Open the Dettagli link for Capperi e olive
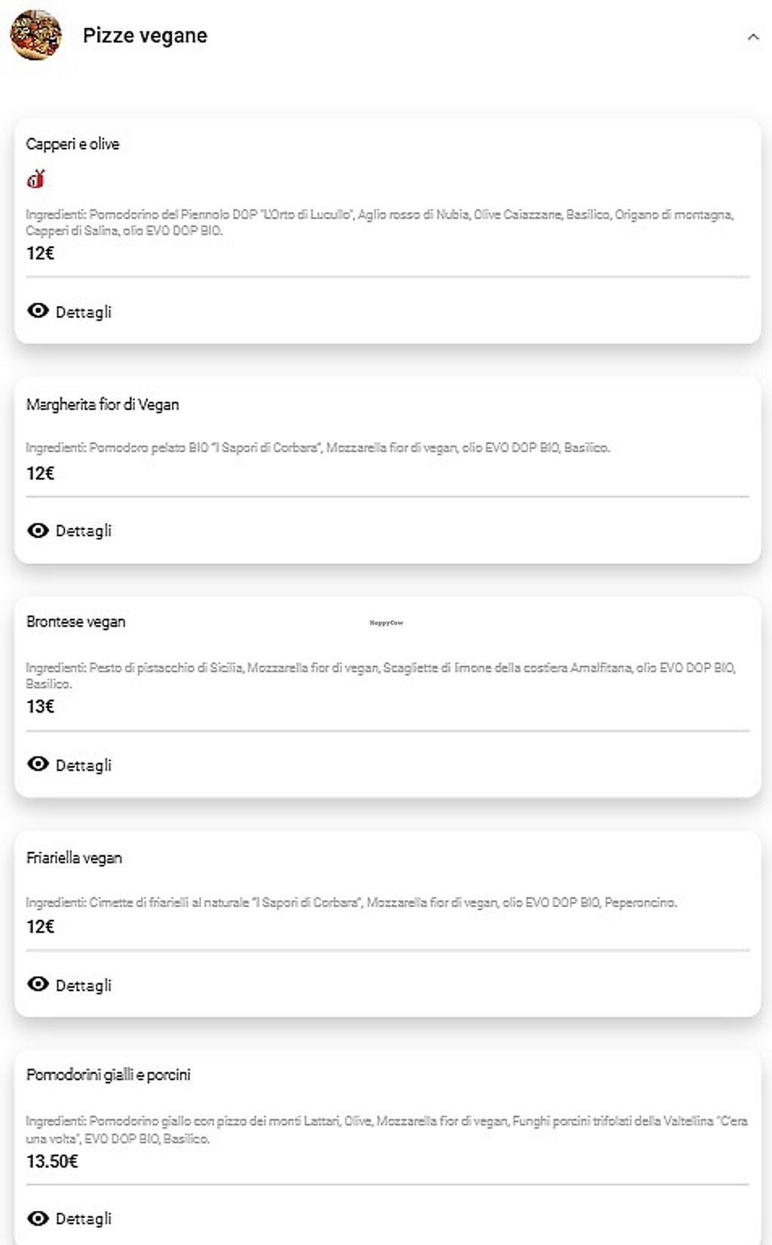772x1245 pixels. (x=84, y=312)
